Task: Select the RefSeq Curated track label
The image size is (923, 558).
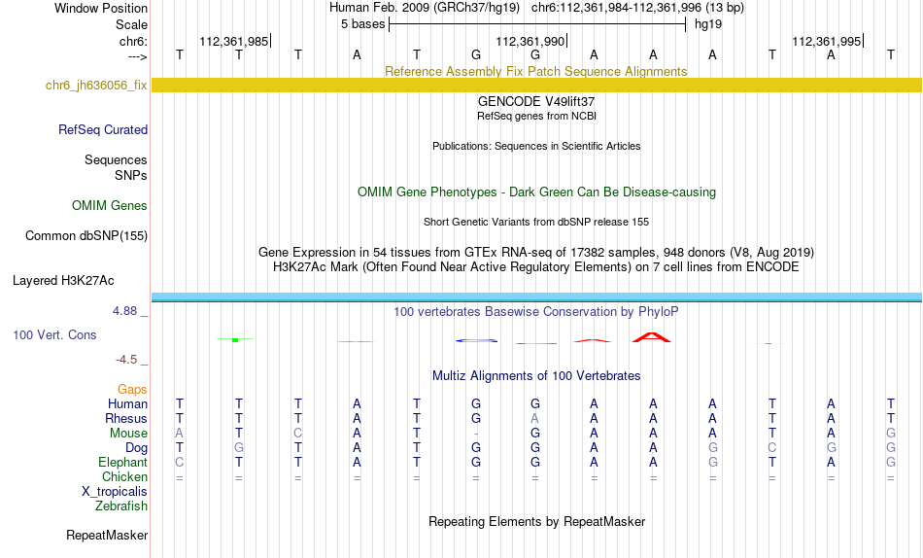Action: coord(103,129)
